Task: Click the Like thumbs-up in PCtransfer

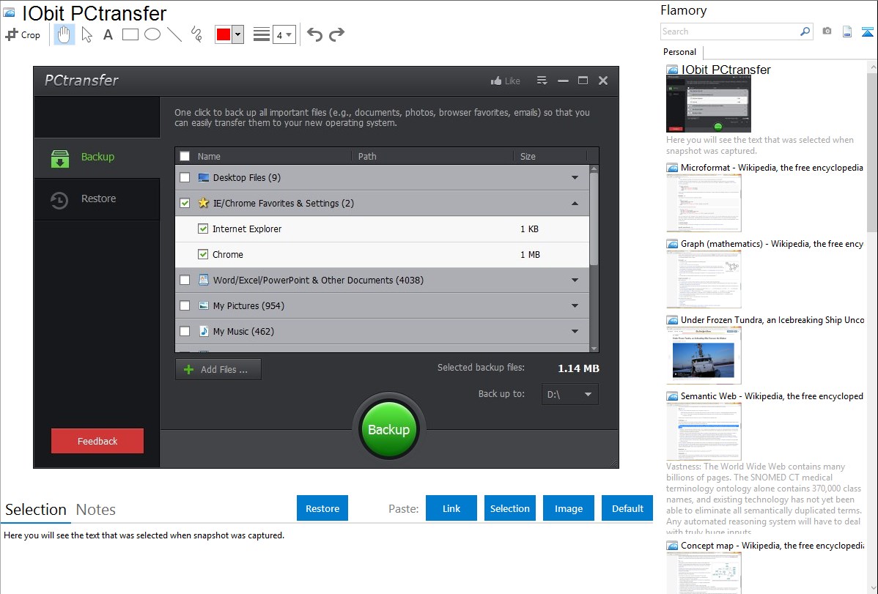Action: pos(505,81)
